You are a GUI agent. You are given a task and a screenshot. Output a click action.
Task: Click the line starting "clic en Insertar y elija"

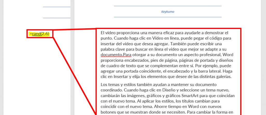[166, 77]
